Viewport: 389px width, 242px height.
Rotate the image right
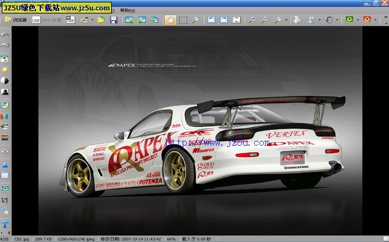pyautogui.click(x=224, y=20)
